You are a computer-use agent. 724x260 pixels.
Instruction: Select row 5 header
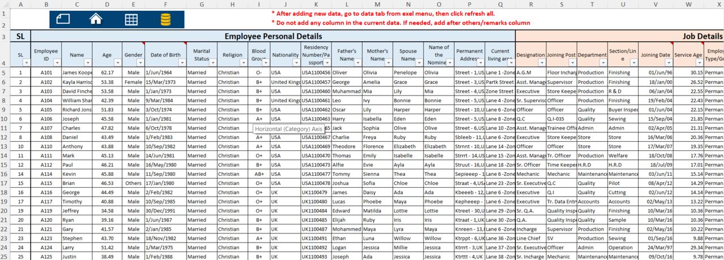[x=5, y=72]
